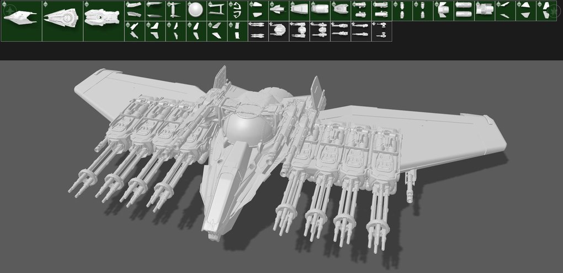Select the small gun under right wing tip
Image resolution: width=563 pixels, height=273 pixels.
point(410,187)
